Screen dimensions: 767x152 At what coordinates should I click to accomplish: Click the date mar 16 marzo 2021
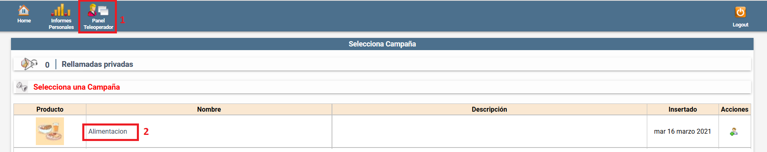pos(682,131)
